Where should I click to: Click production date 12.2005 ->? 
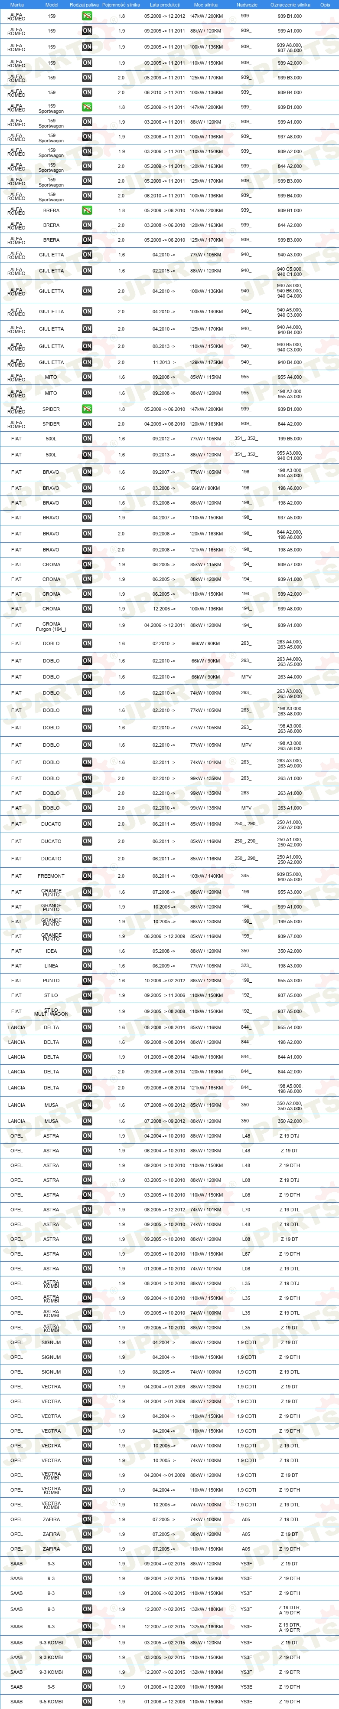coord(164,608)
